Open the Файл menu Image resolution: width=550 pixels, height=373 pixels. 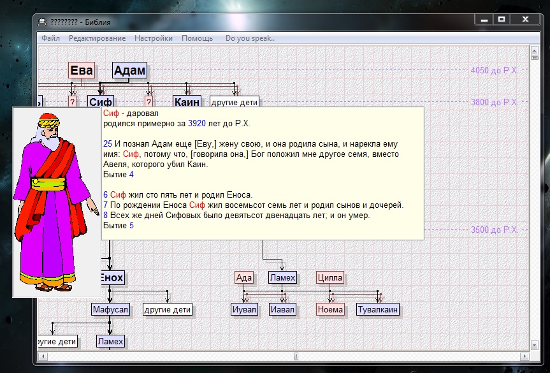coord(50,38)
